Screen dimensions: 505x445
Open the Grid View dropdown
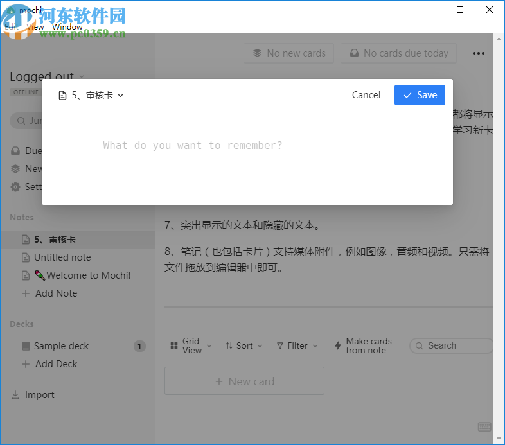pos(191,346)
